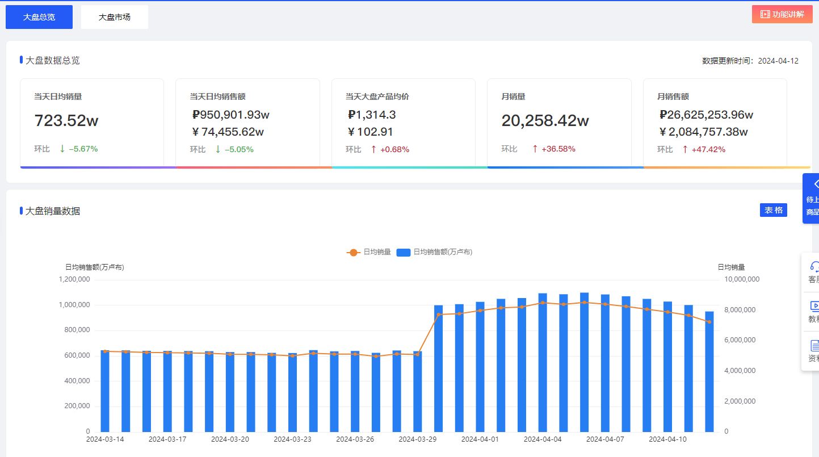Open 客服 headset support icon
The image size is (819, 457).
click(x=814, y=266)
